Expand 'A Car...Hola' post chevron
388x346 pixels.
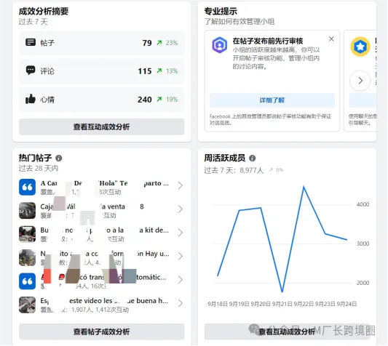tap(181, 185)
